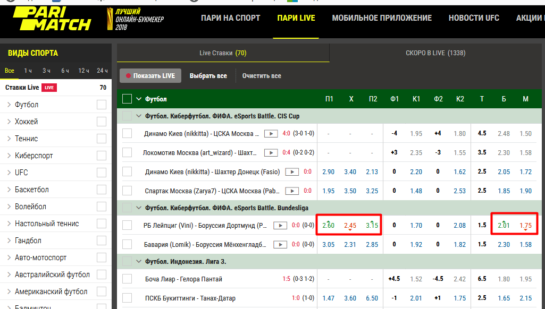This screenshot has height=309, width=545.
Task: Play video for РБ Лейпциг (Vini) match
Action: click(280, 226)
